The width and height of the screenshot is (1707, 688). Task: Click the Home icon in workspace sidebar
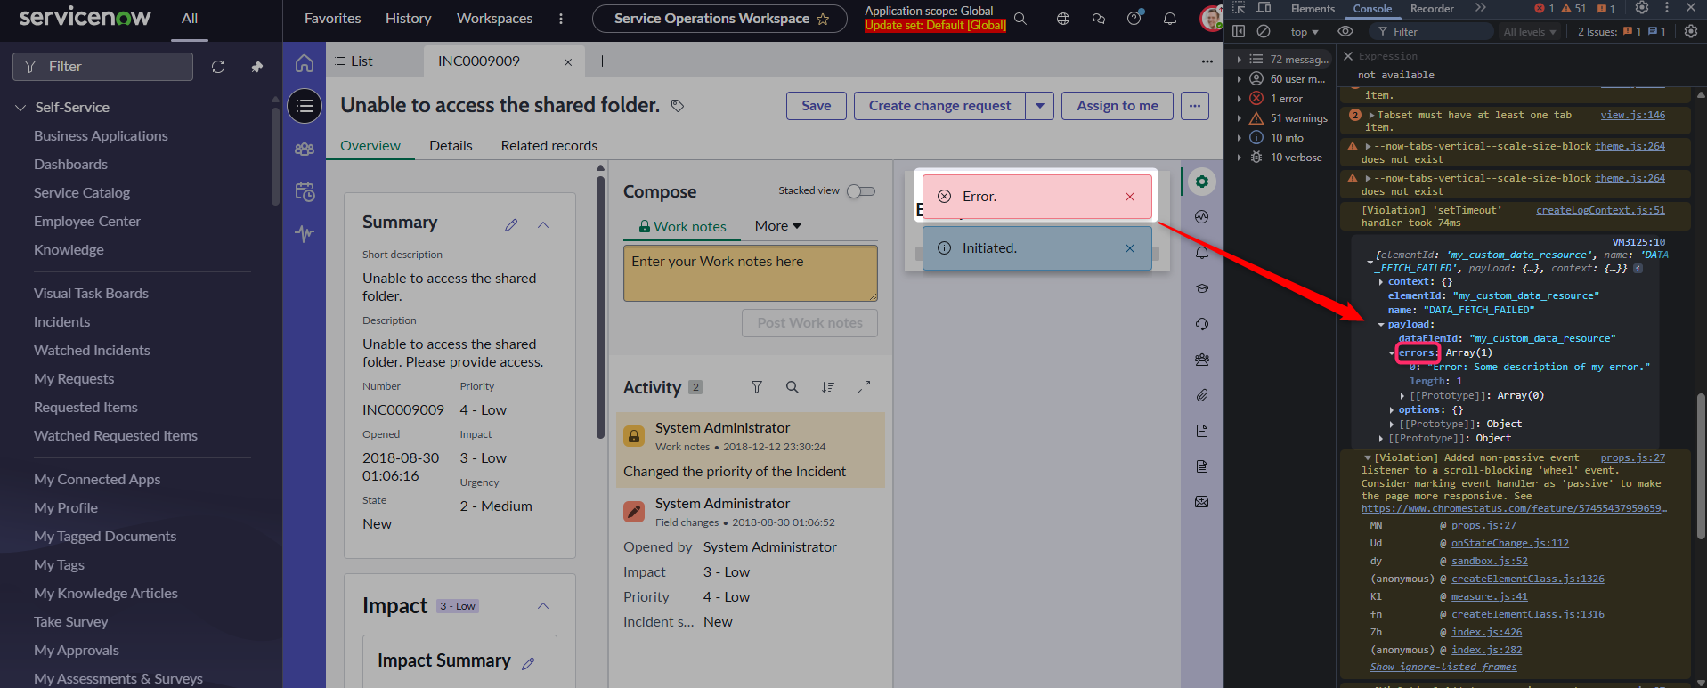(305, 63)
